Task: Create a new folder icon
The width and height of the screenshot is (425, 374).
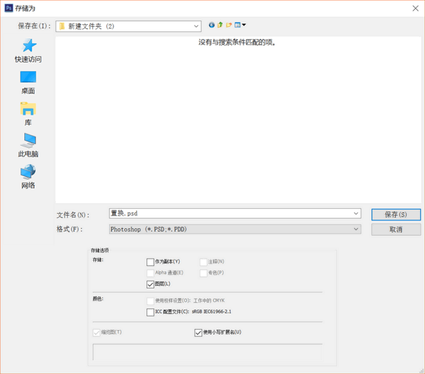Action: coord(229,25)
